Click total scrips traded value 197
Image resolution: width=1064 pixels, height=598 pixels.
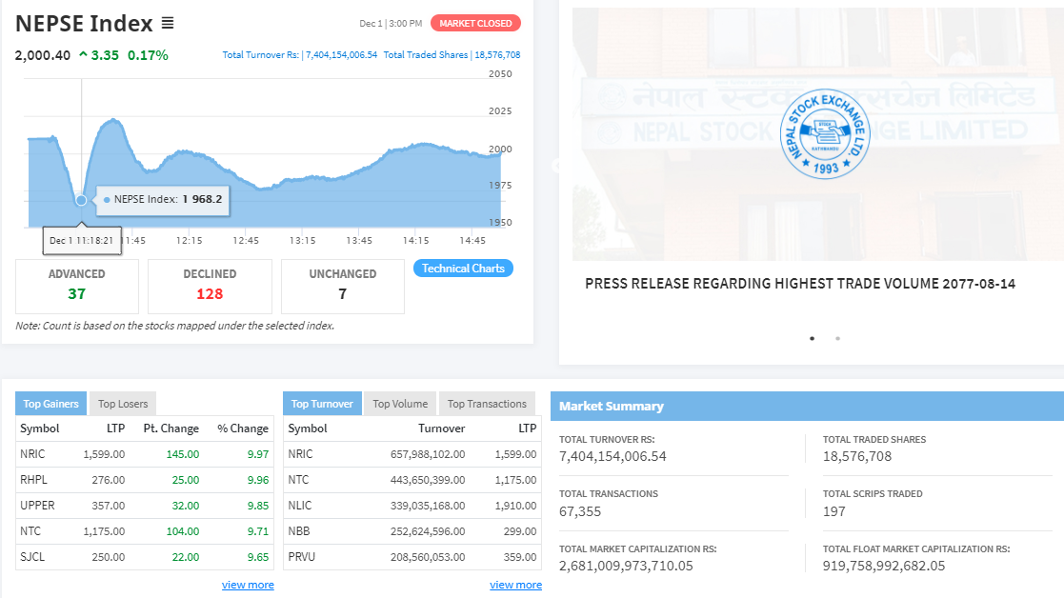[x=834, y=512]
